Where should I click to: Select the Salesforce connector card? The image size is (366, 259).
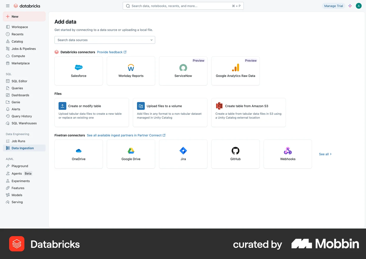[x=79, y=71]
